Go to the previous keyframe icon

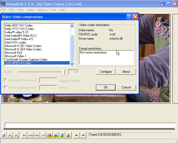click(50, 135)
